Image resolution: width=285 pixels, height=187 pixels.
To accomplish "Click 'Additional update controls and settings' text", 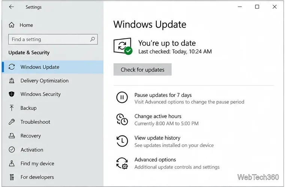I will pyautogui.click(x=177, y=167).
